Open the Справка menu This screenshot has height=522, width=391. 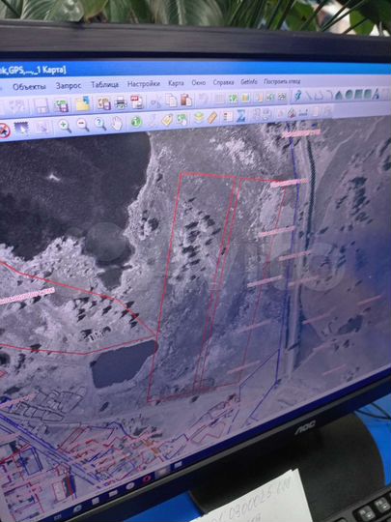click(x=223, y=82)
